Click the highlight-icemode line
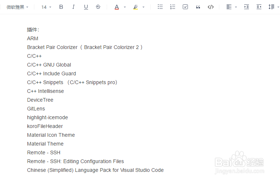This screenshot has width=280, height=181. pyautogui.click(x=47, y=117)
